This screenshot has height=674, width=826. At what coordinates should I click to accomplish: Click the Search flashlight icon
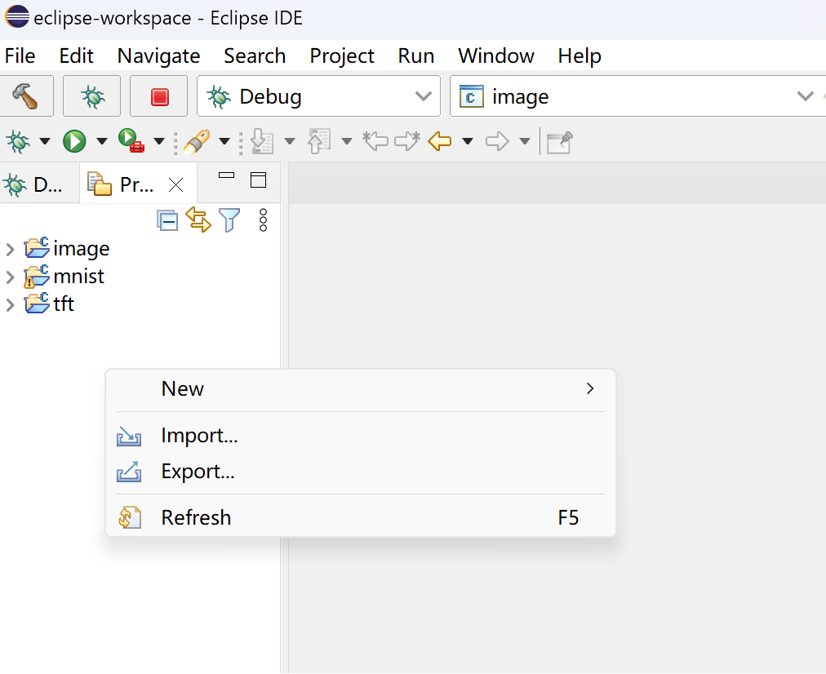(x=197, y=141)
